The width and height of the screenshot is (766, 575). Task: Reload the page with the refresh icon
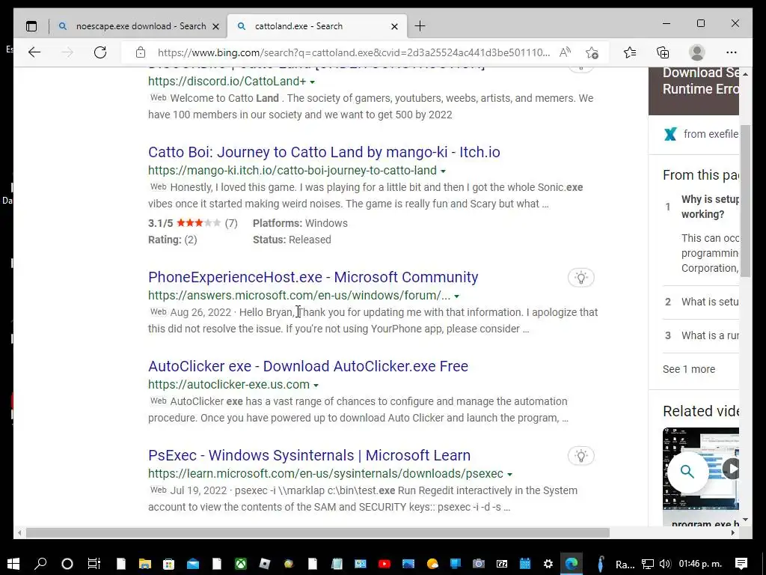pyautogui.click(x=100, y=52)
